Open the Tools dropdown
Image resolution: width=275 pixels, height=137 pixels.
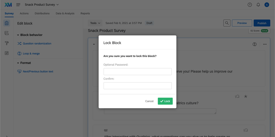(95, 23)
